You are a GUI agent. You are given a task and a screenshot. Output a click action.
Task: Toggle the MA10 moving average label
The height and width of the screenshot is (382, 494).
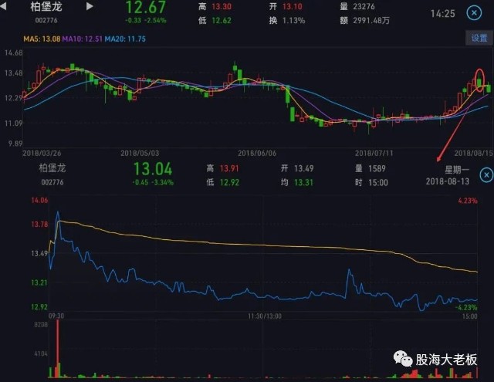click(x=80, y=39)
